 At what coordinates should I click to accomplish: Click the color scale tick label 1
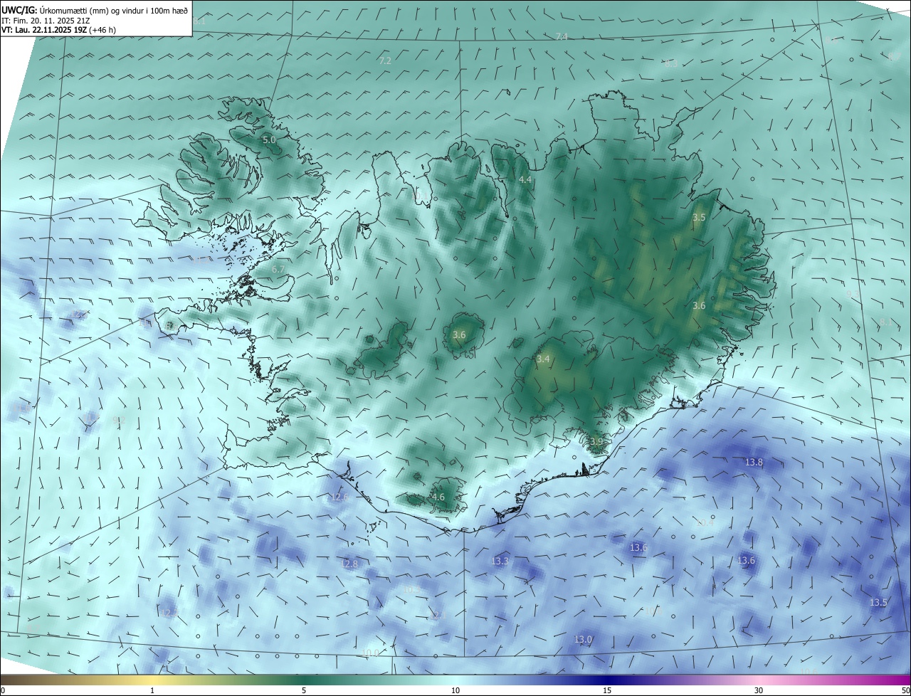[152, 691]
